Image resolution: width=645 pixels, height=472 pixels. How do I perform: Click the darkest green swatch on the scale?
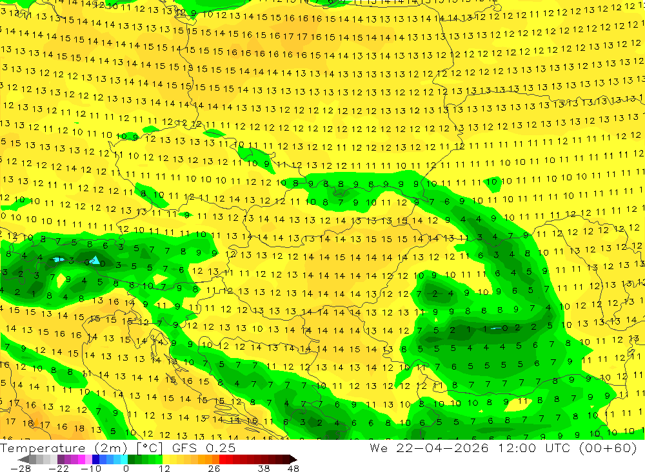[131, 459]
